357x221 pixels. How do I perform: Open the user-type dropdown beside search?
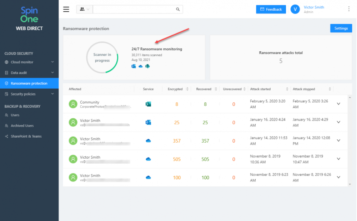tap(85, 9)
